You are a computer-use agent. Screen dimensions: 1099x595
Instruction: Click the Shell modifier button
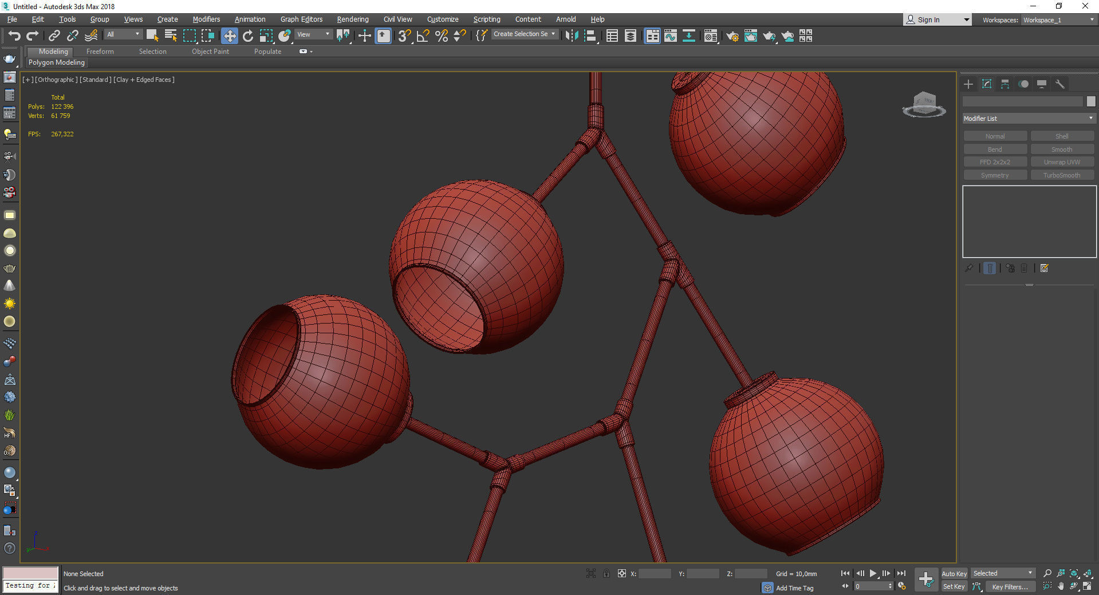pos(1062,136)
